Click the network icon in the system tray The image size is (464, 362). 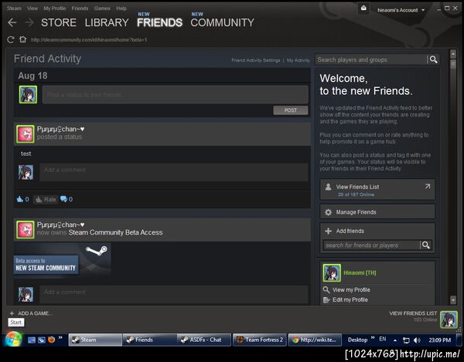[x=406, y=340]
